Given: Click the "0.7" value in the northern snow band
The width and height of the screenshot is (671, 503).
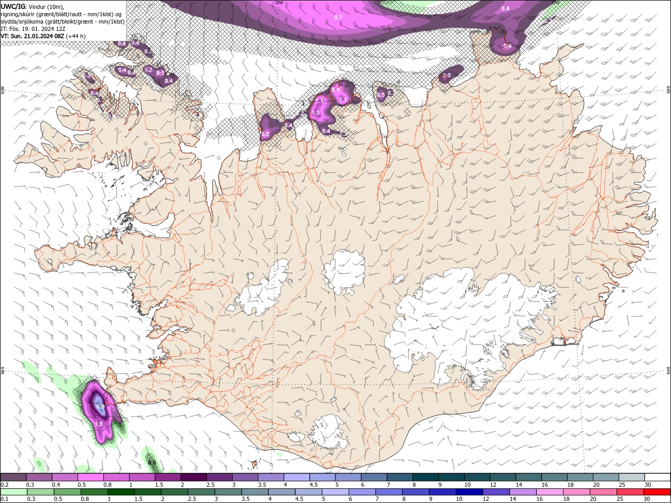Looking at the screenshot, I should [x=338, y=17].
